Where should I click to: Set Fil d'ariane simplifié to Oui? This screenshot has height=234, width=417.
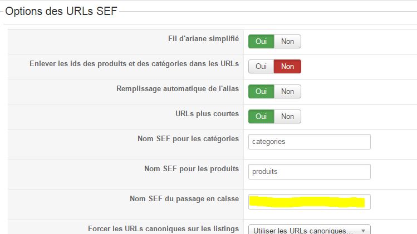point(261,41)
